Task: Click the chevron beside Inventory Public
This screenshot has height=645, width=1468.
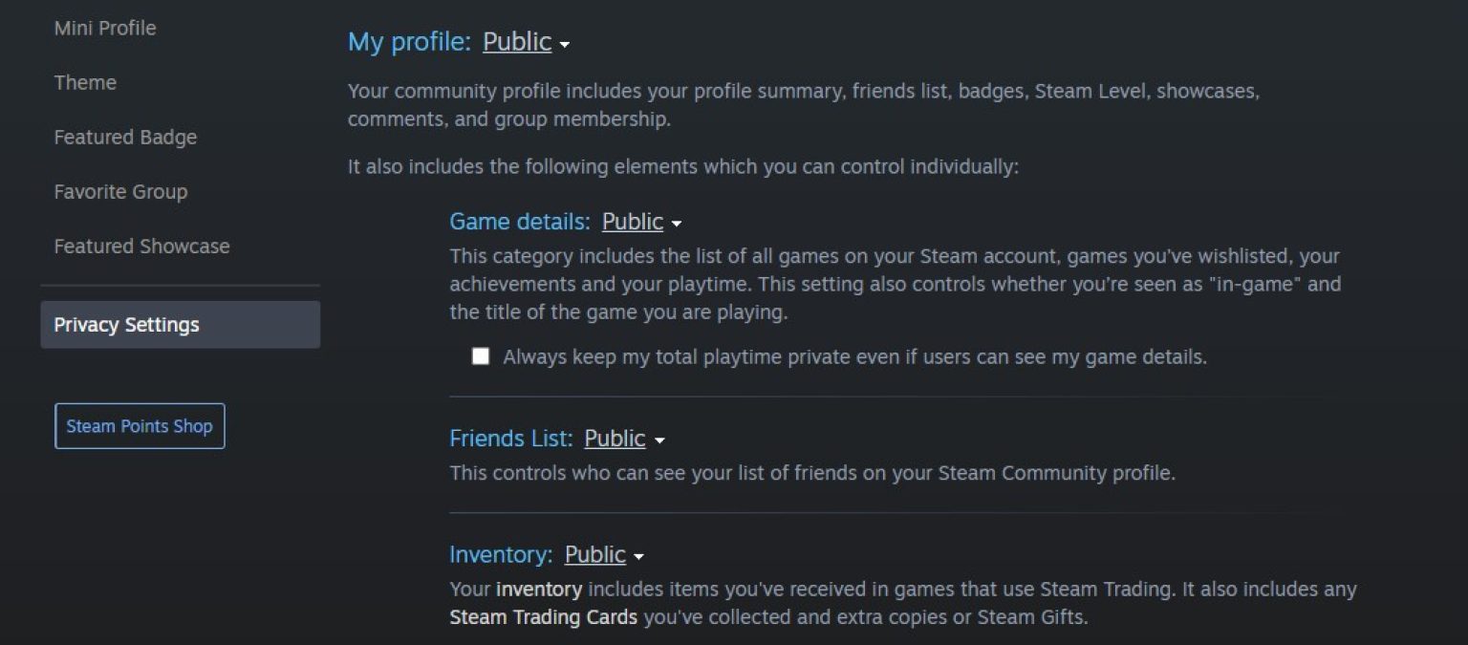Action: pyautogui.click(x=640, y=556)
